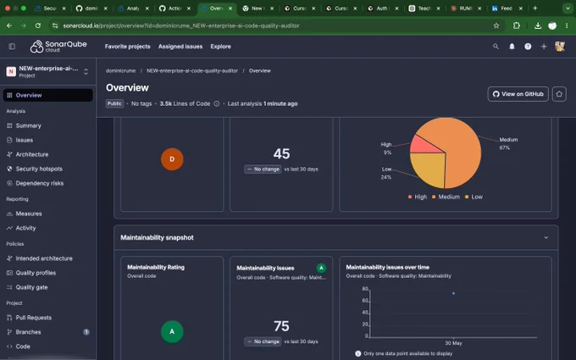Viewport: 576px width, 360px height.
Task: Toggle Medium in the chart legend
Action: pyautogui.click(x=446, y=197)
